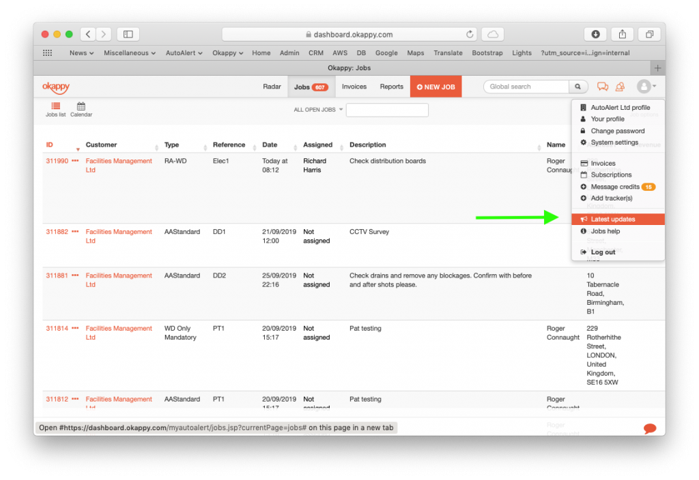Open options dots for job 311881
The image size is (699, 480).
tap(75, 275)
